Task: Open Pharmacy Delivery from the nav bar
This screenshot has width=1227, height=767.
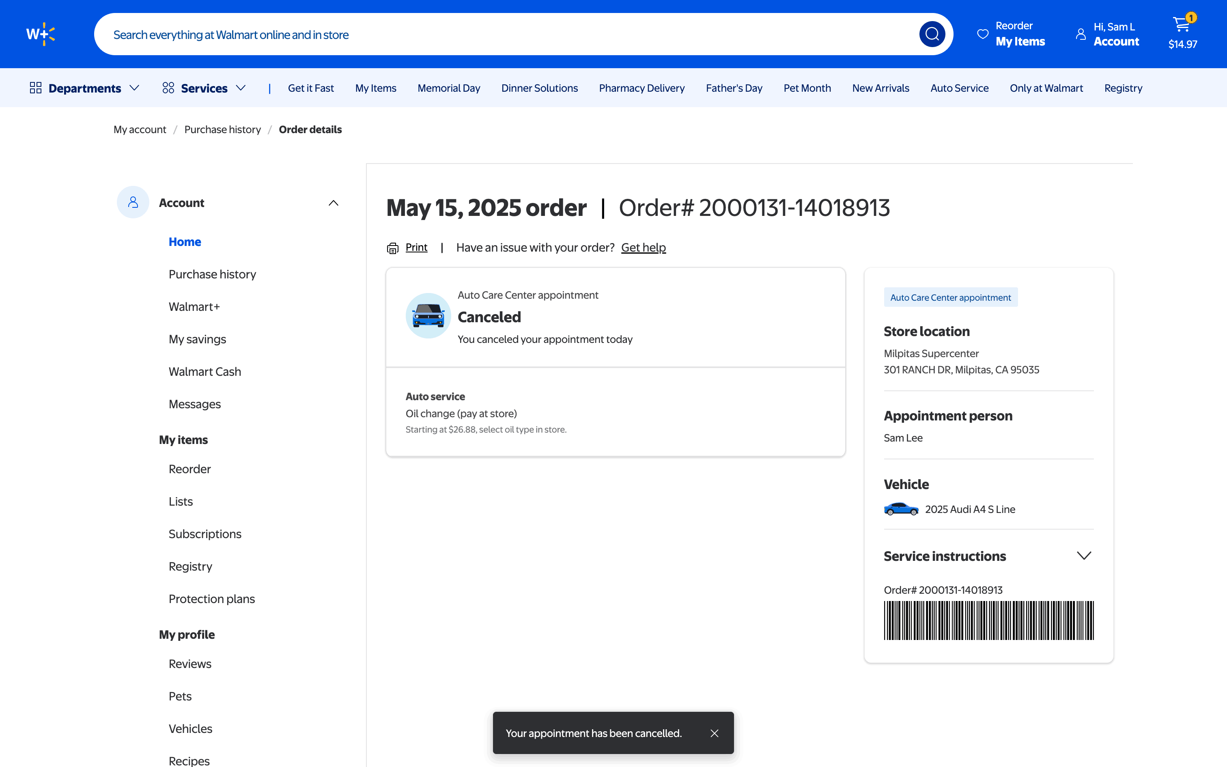Action: coord(641,88)
